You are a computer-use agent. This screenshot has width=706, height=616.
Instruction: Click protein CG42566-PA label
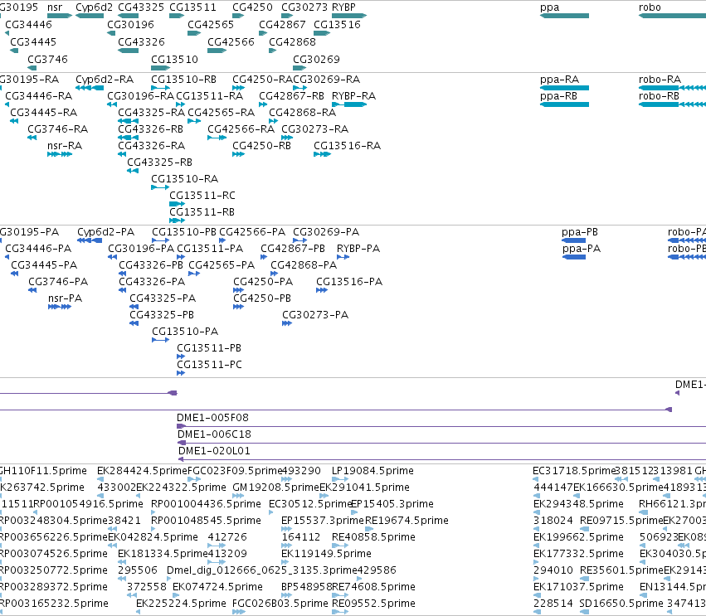[x=252, y=232]
